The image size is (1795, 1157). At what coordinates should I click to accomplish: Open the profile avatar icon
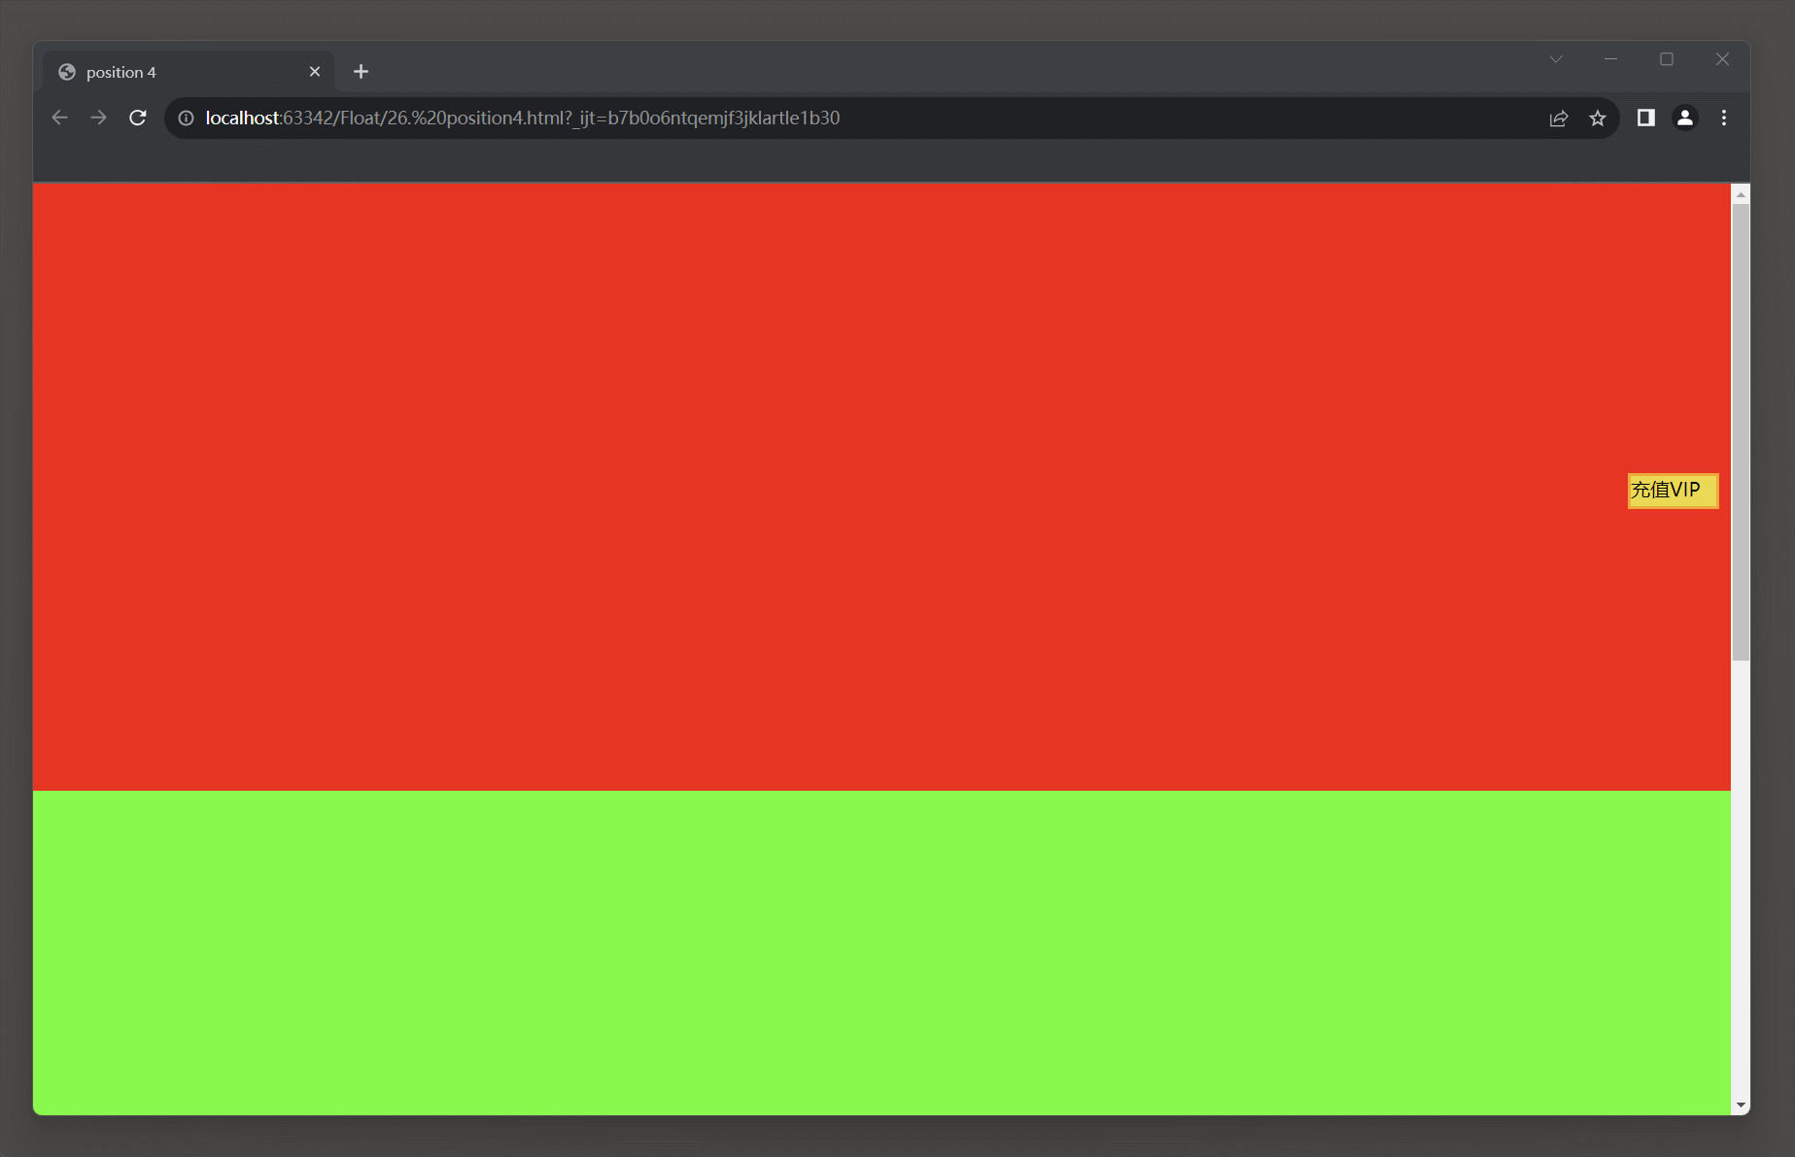1685,118
